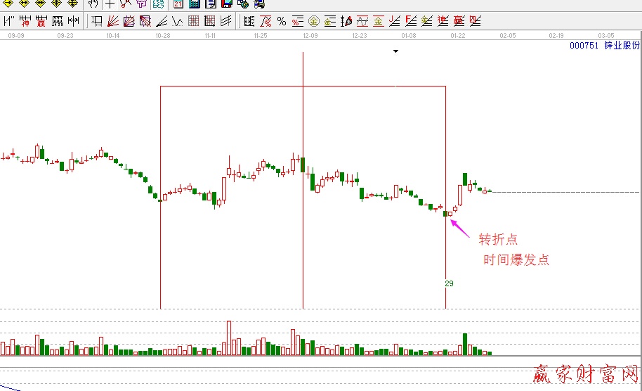The width and height of the screenshot is (642, 391).
Task: Select the zigzag wave line tool
Action: pyautogui.click(x=177, y=21)
